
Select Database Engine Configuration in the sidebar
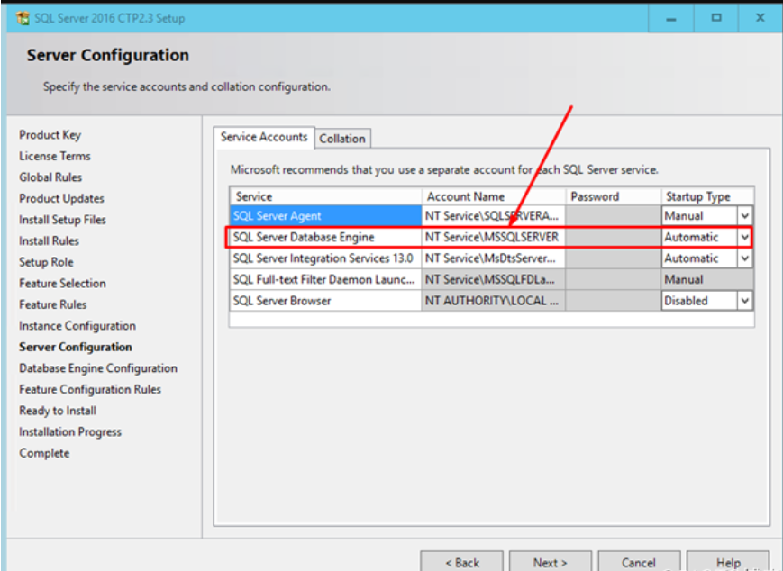click(x=97, y=367)
